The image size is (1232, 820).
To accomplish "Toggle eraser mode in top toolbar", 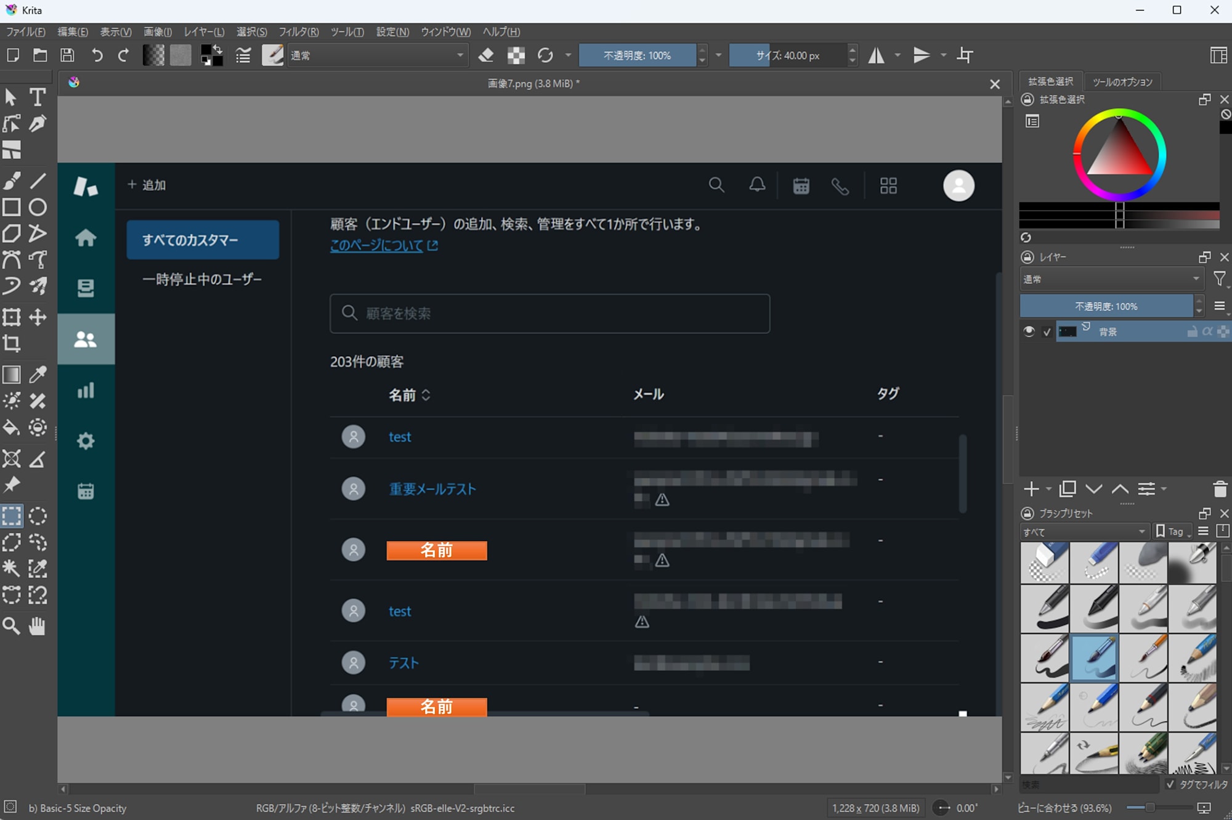I will coord(486,55).
